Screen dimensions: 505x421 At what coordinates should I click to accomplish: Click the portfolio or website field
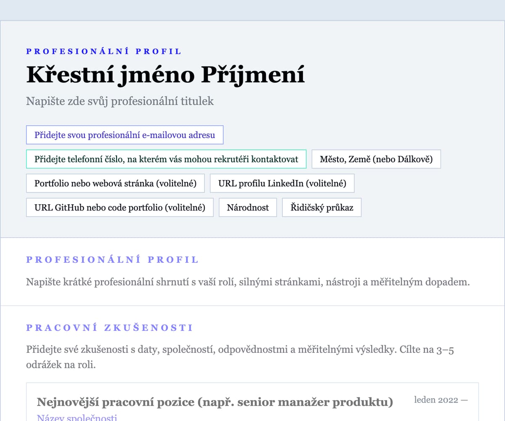[115, 183]
